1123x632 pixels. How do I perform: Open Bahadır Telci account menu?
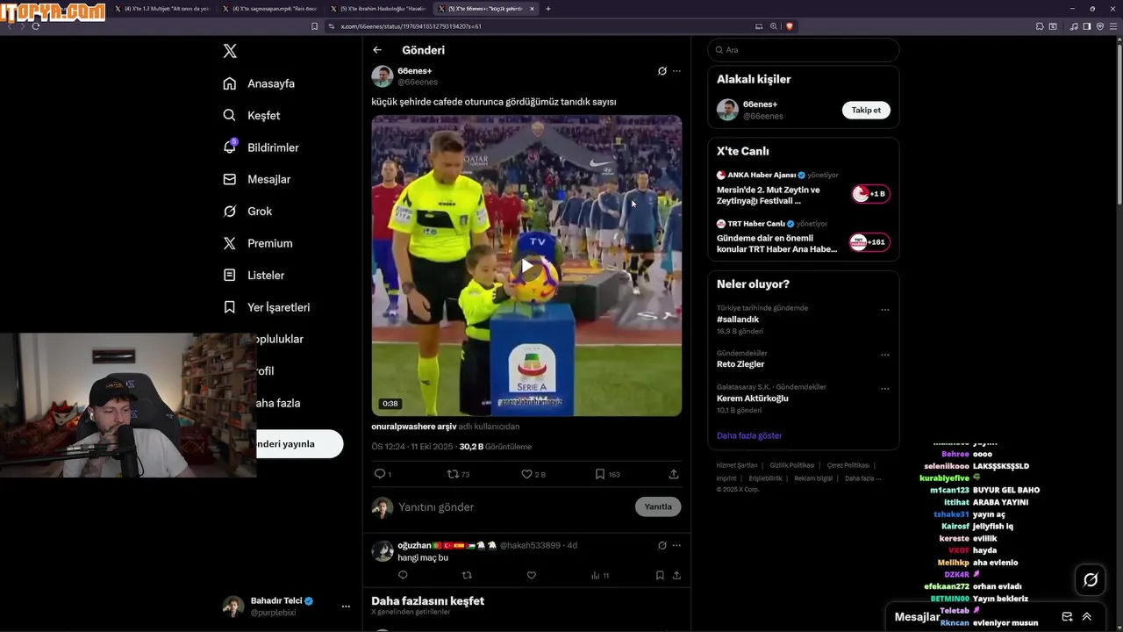287,607
